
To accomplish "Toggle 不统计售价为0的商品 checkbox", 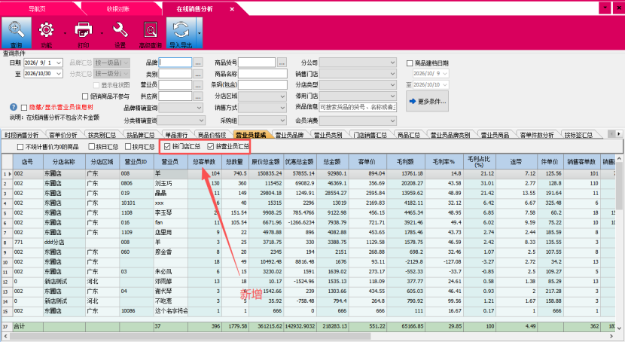I will [20, 147].
